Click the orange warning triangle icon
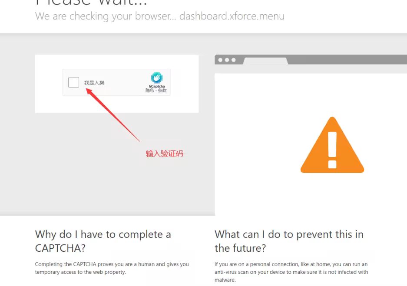Screen dimensions: 407x286 (332, 145)
